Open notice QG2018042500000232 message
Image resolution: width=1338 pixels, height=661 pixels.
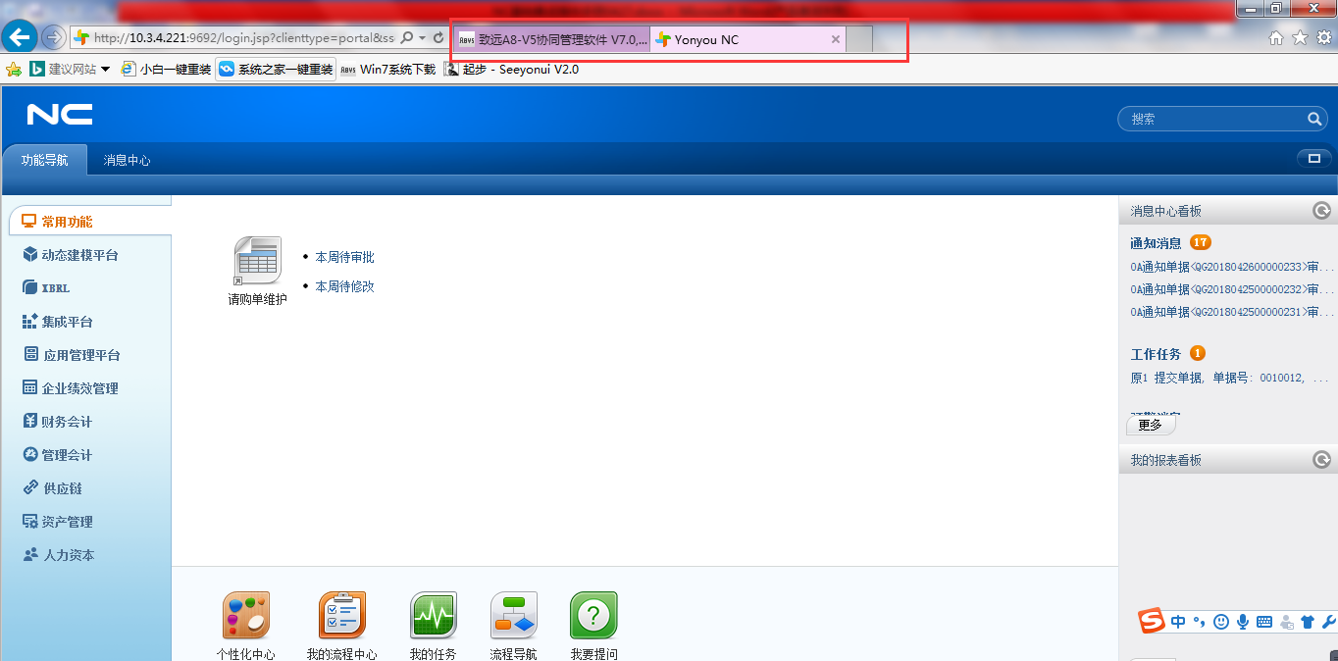click(x=1232, y=289)
